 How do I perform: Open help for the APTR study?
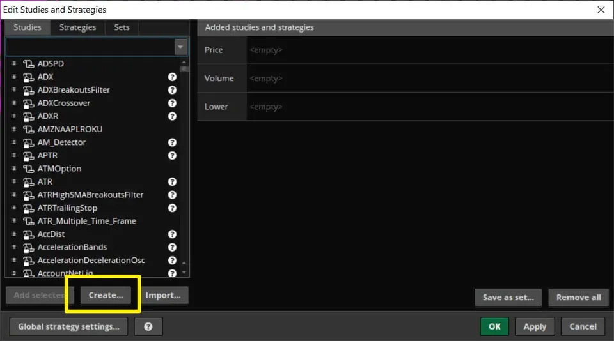point(172,156)
